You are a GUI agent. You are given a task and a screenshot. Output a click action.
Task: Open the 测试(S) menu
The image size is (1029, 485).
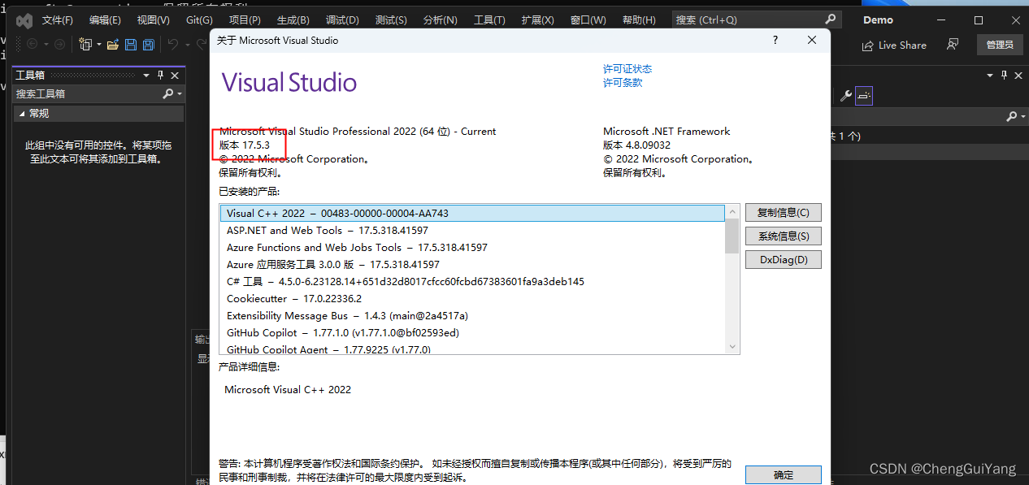(391, 20)
